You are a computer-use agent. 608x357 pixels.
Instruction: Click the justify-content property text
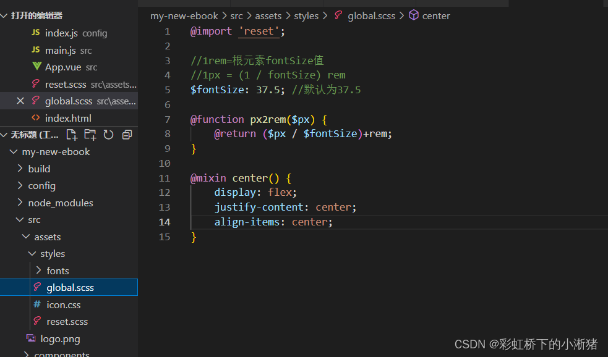point(259,208)
